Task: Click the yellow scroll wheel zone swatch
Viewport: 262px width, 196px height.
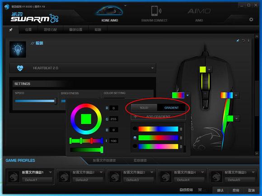Action: [x=203, y=69]
